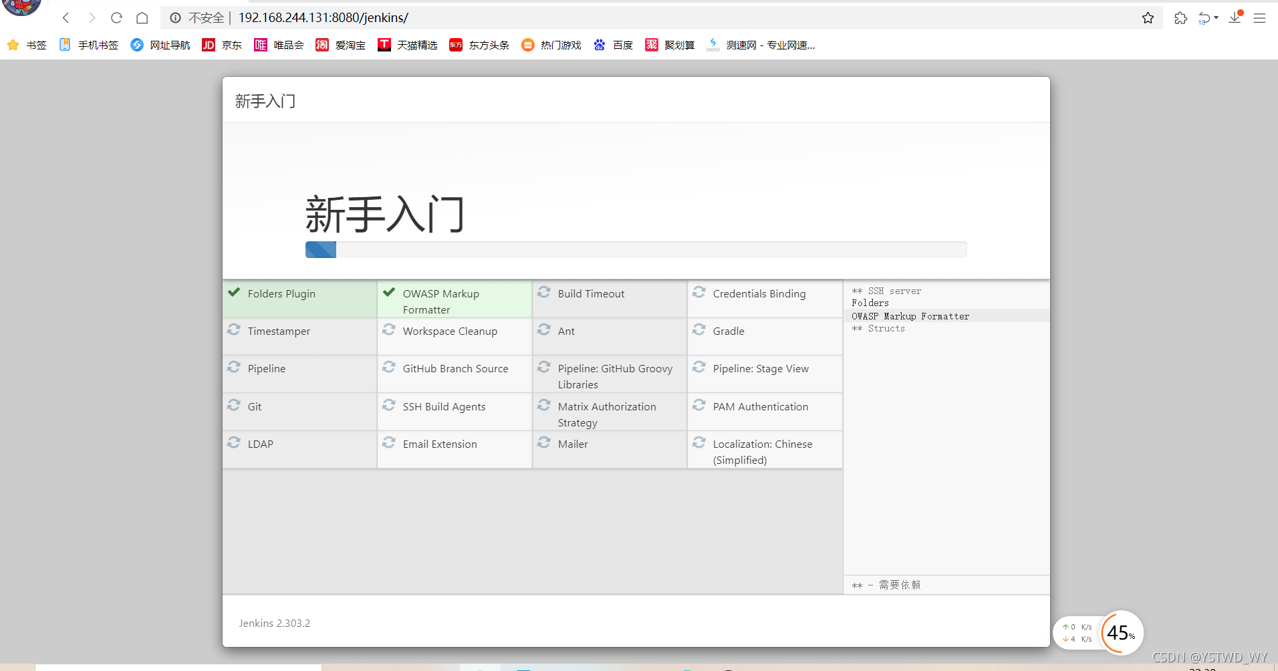Image resolution: width=1278 pixels, height=671 pixels.
Task: Open the downloads icon in toolbar
Action: click(x=1236, y=18)
